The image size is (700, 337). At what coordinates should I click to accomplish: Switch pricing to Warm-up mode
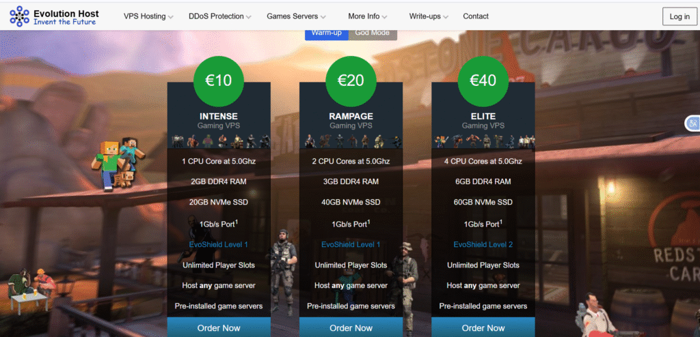(326, 33)
